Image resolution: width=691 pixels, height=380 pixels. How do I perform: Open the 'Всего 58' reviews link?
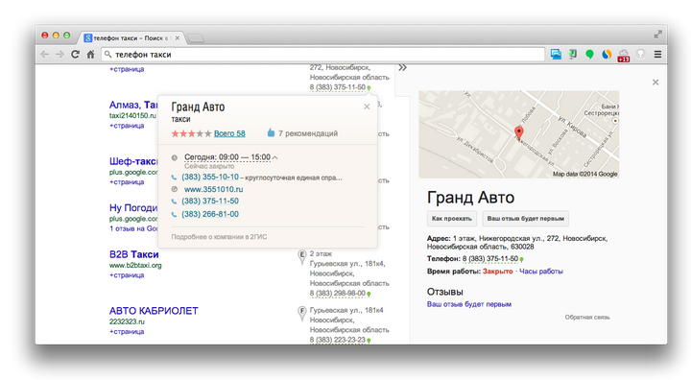click(x=229, y=133)
